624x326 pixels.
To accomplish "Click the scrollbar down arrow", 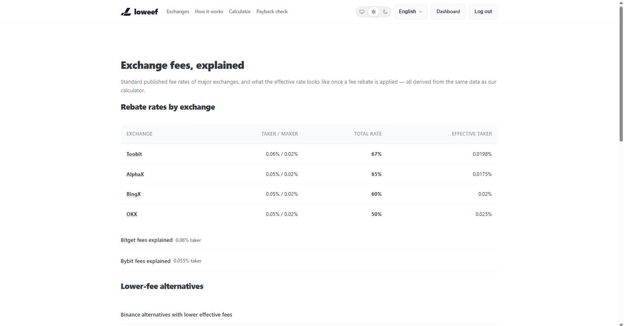I will click(621, 323).
